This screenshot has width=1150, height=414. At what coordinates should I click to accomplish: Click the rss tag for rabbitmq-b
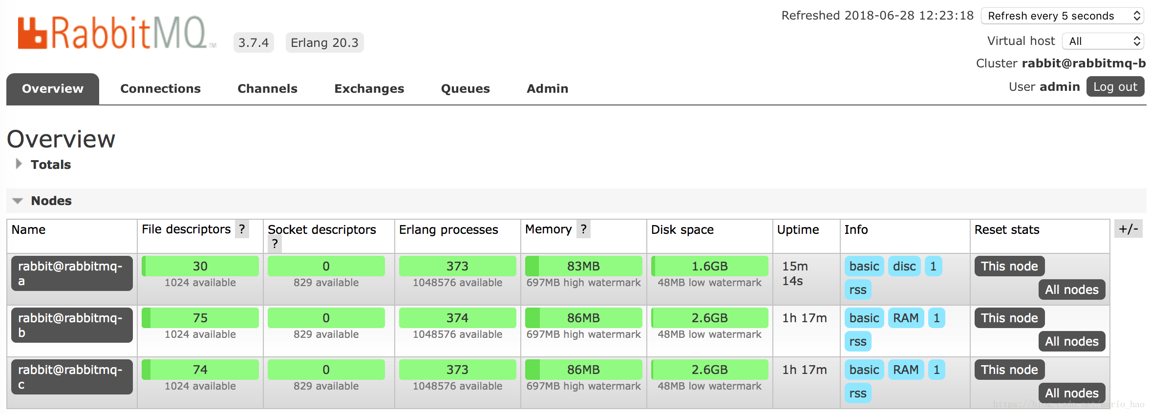click(858, 341)
